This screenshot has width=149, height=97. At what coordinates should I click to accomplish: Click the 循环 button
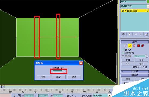[x=142, y=64]
